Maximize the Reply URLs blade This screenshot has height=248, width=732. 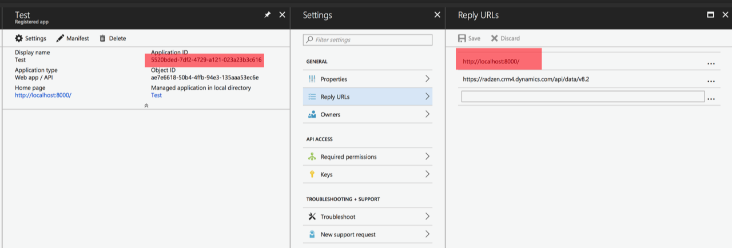(710, 15)
